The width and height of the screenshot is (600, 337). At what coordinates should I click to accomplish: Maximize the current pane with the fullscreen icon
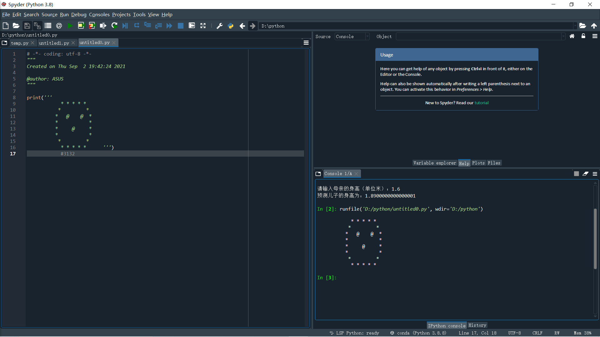pyautogui.click(x=203, y=26)
